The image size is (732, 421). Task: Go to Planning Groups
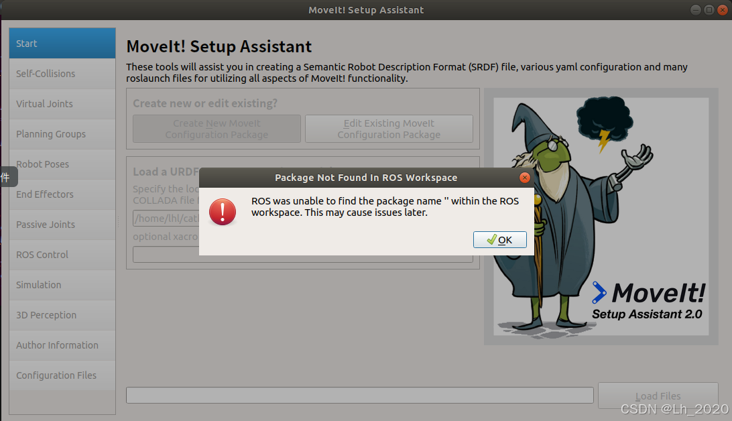(62, 134)
